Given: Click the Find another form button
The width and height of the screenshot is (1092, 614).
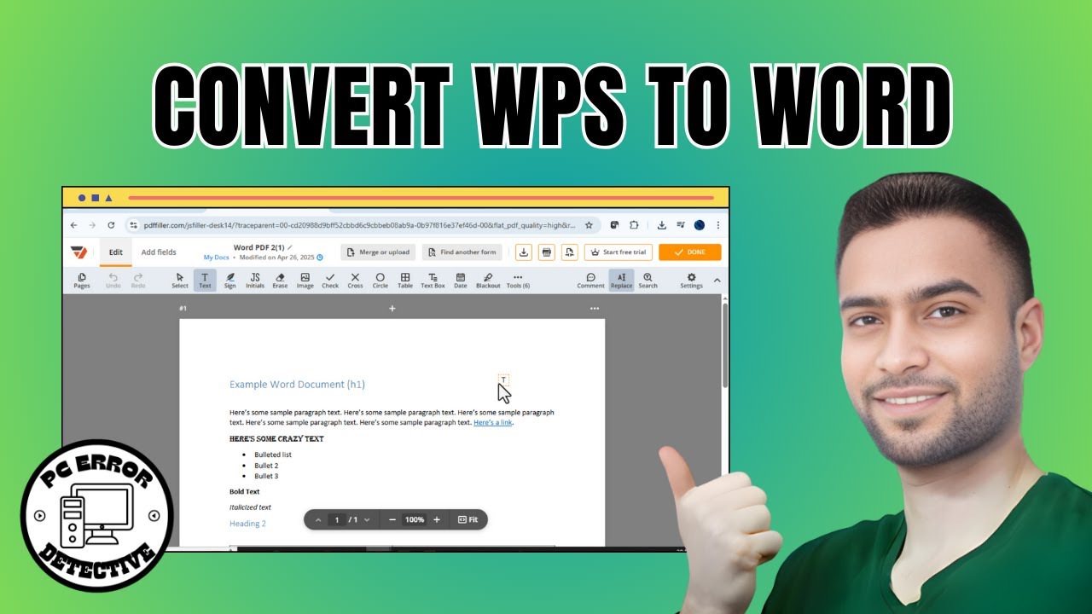Looking at the screenshot, I should 462,252.
